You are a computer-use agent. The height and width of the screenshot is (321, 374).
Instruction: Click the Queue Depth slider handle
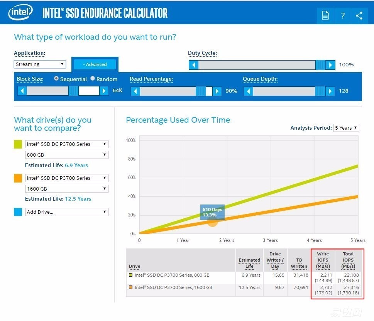(x=320, y=91)
